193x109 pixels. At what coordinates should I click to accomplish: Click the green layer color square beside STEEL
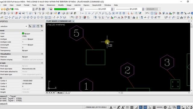tap(12, 9)
